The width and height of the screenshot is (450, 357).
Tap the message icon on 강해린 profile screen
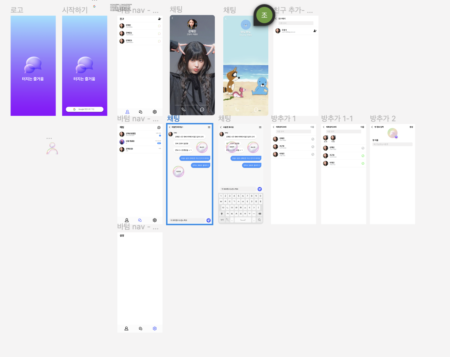[x=202, y=109]
